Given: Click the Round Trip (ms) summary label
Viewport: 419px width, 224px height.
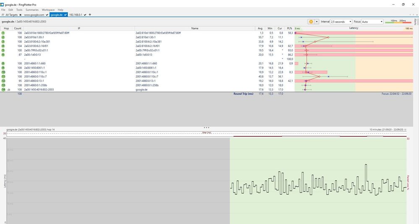Looking at the screenshot, I should (x=243, y=94).
